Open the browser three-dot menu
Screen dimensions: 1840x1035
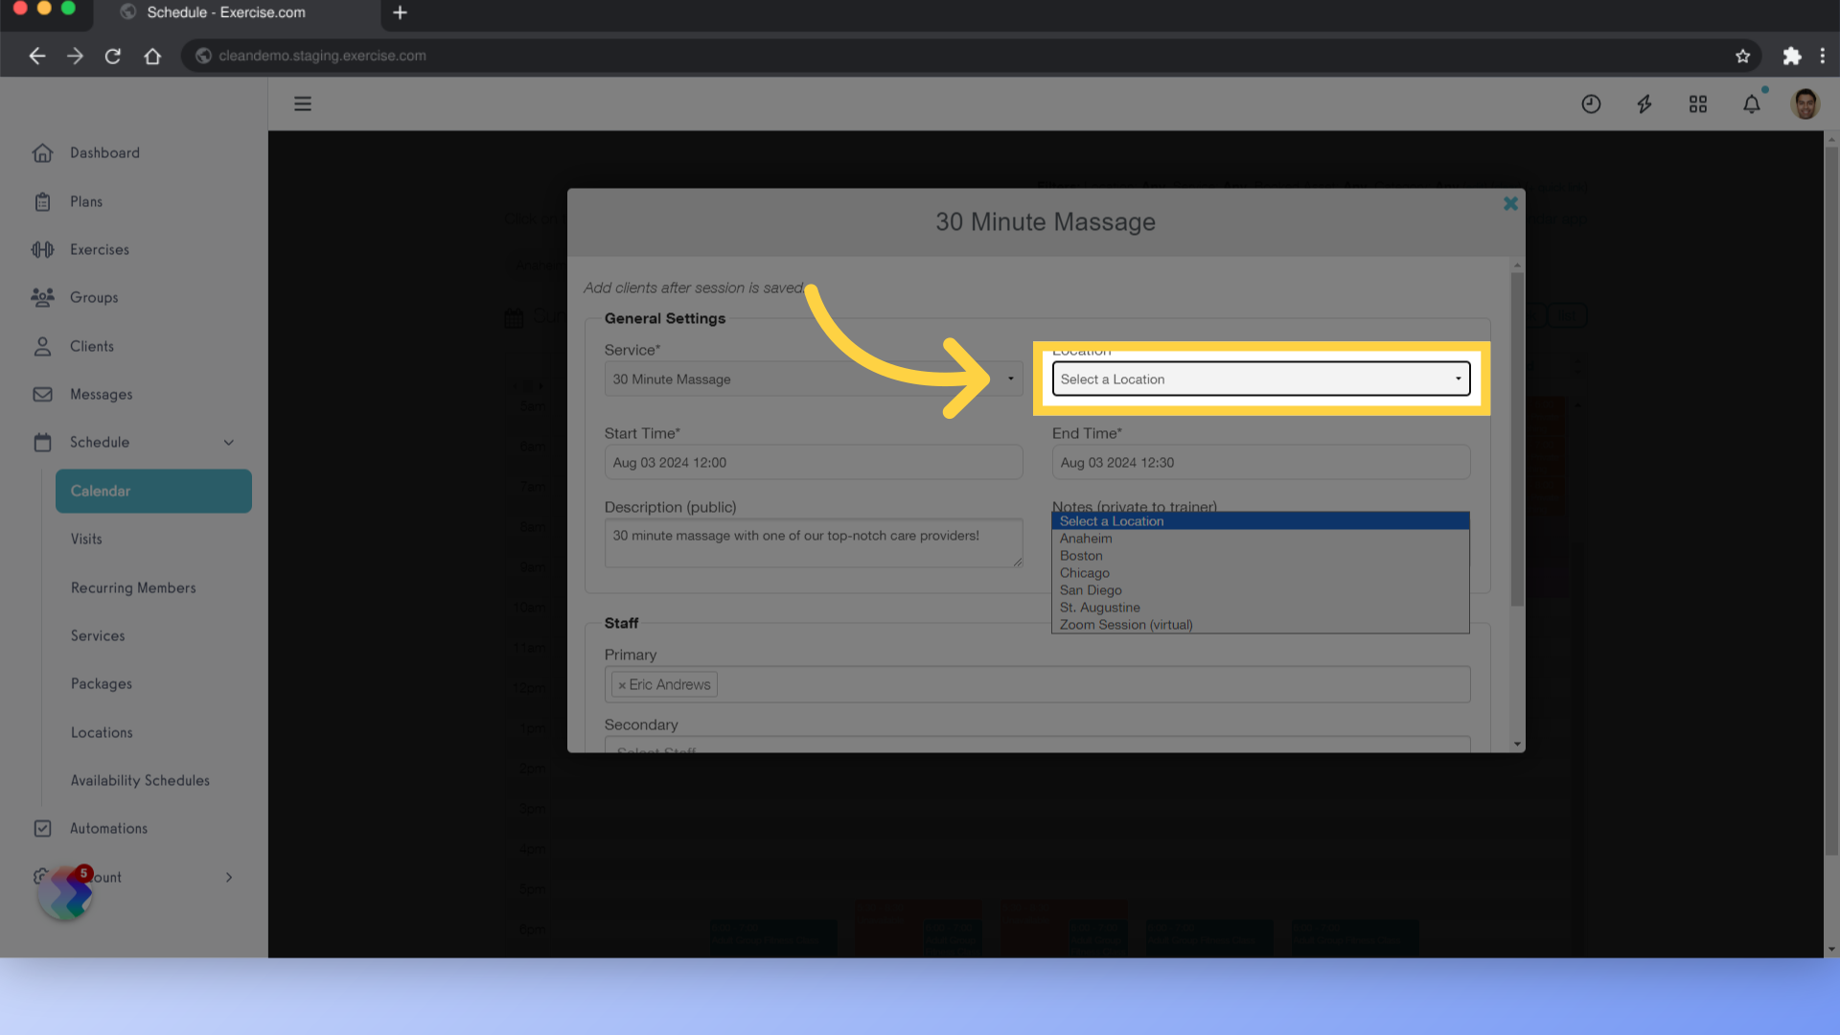coord(1823,56)
